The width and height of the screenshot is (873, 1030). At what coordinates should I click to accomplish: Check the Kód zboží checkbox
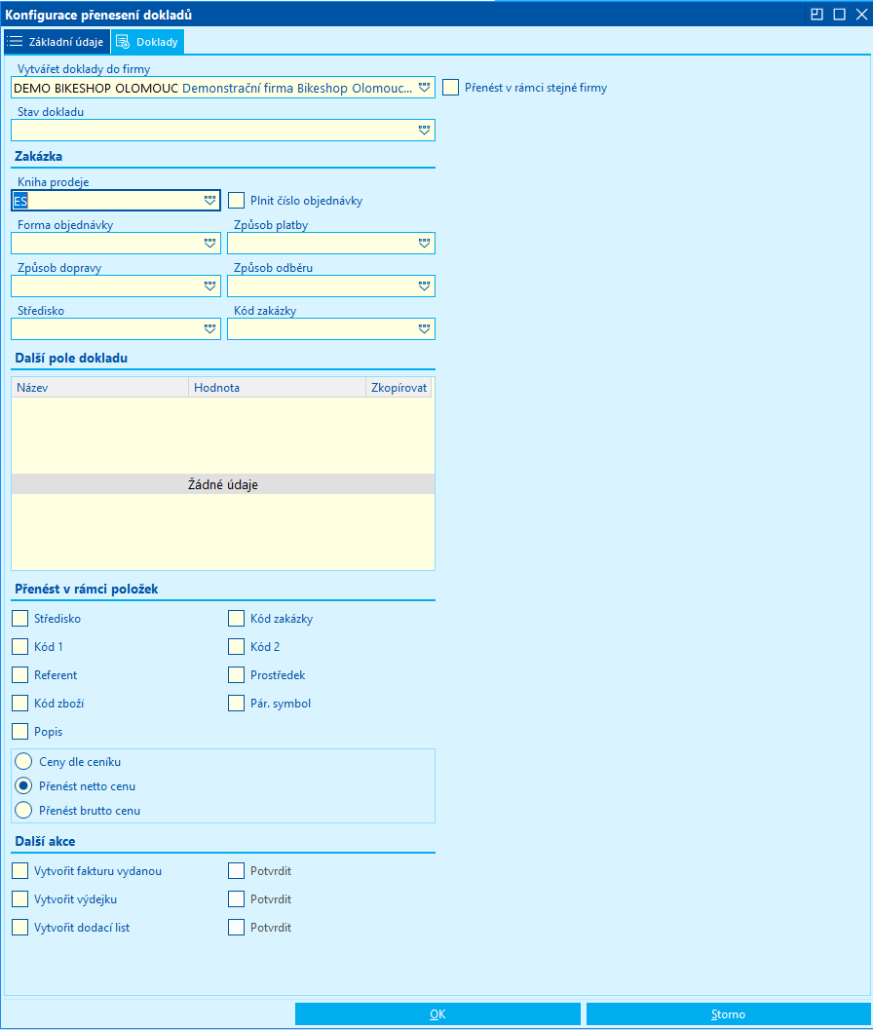(x=20, y=703)
